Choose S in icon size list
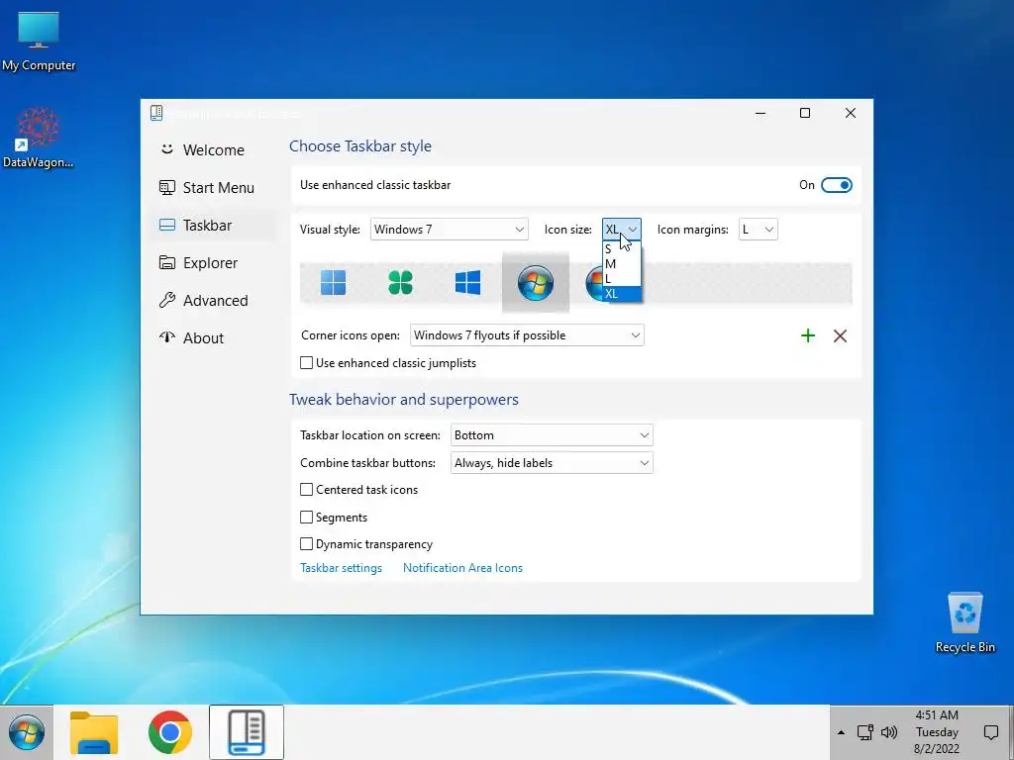The height and width of the screenshot is (760, 1014). click(622, 248)
